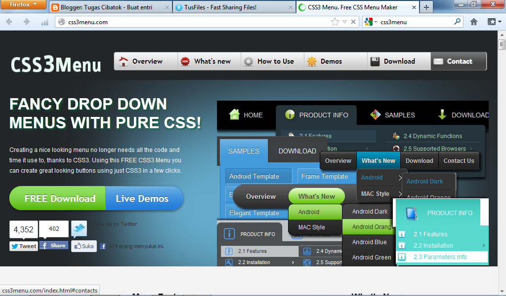Click Elegant Template in blue demo menu
Screen dimensions: 506x296
point(254,213)
